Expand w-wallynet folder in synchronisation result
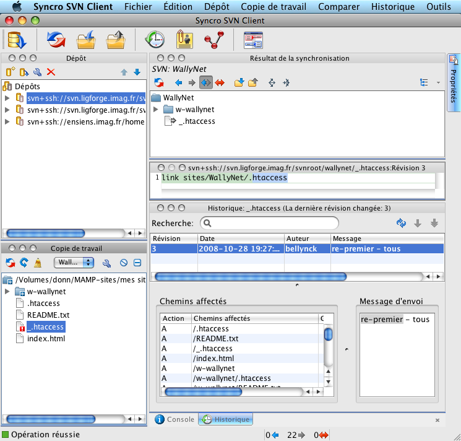Viewport: 461px width, 441px height. (156, 110)
